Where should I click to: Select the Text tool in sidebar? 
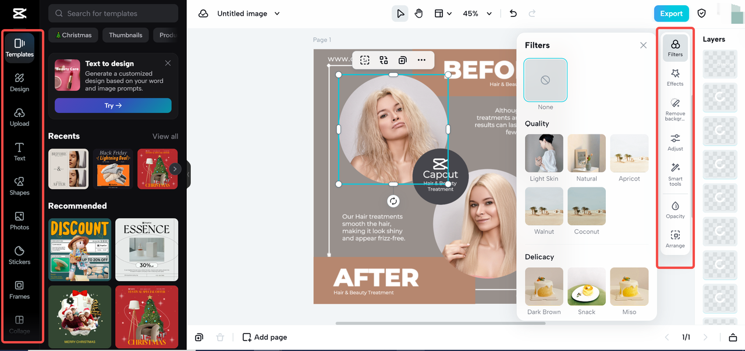click(20, 151)
